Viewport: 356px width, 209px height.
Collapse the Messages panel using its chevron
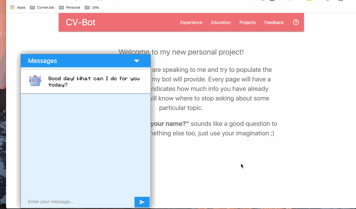[136, 61]
